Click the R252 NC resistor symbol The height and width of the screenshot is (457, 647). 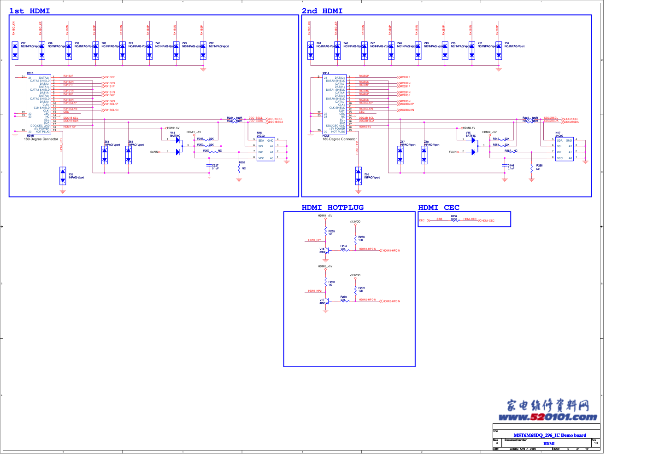[239, 168]
